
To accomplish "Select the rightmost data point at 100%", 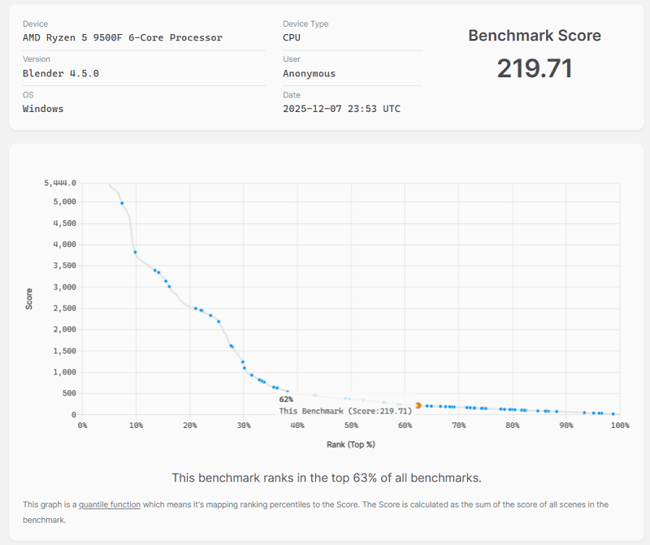I will [613, 413].
